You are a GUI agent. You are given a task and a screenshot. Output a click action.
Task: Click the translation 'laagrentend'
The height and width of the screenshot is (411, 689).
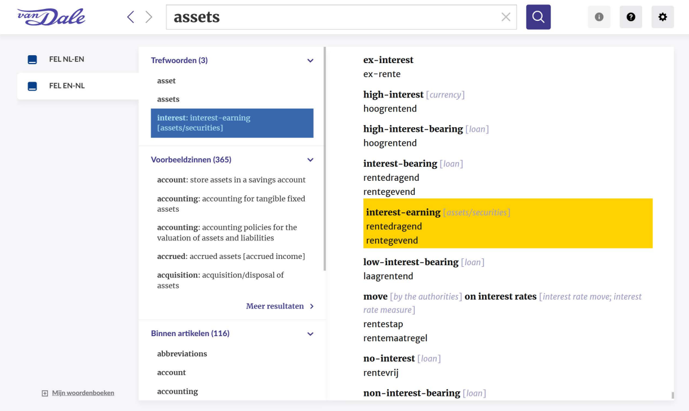[388, 276]
